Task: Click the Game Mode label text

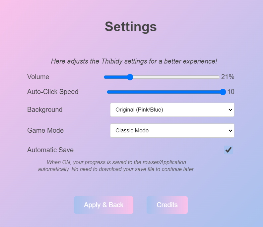Action: (x=45, y=130)
